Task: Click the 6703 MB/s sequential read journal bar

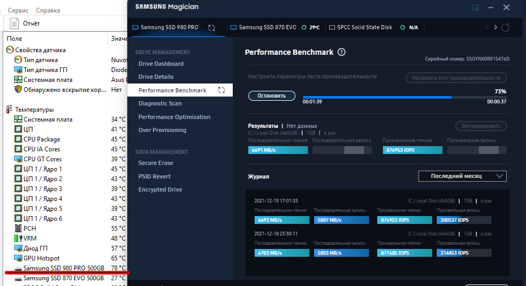Action: pos(282,253)
